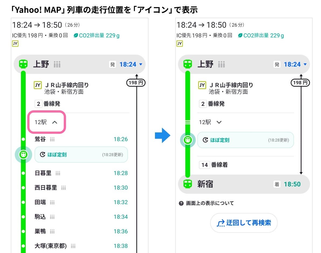Tap the moving train position icon in left panel
This screenshot has width=321, height=253.
coord(23,154)
